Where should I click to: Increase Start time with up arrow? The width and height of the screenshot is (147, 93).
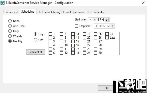pyautogui.click(x=107, y=19)
